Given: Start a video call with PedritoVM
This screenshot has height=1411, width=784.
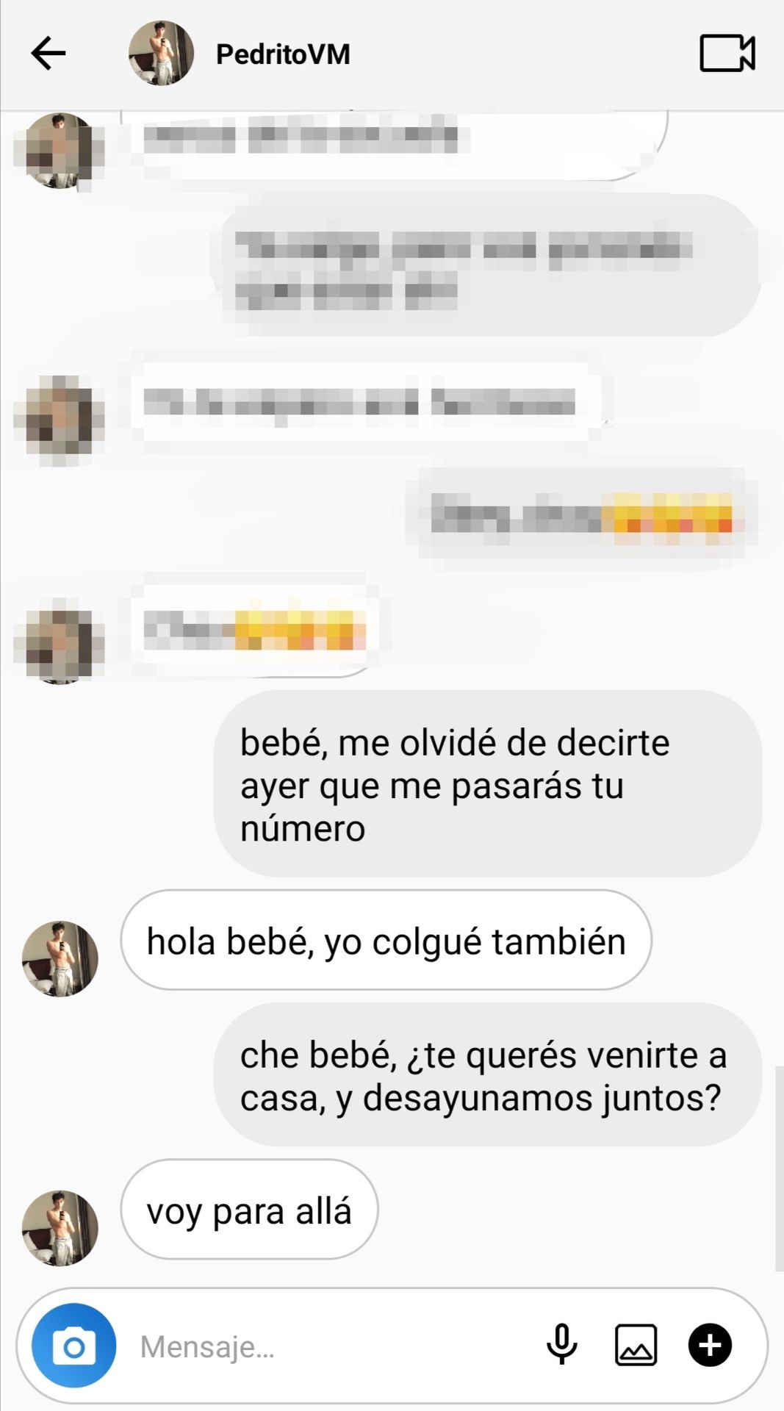Looking at the screenshot, I should coord(727,54).
